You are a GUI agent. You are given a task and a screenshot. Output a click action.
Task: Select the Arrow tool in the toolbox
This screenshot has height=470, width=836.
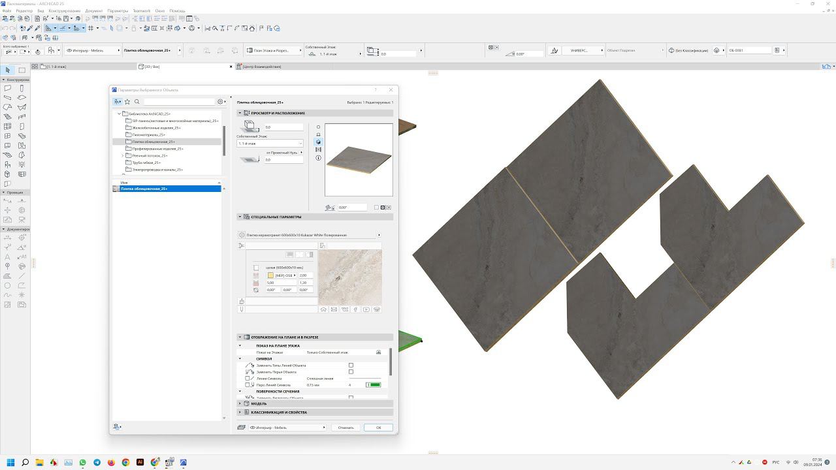tap(8, 70)
